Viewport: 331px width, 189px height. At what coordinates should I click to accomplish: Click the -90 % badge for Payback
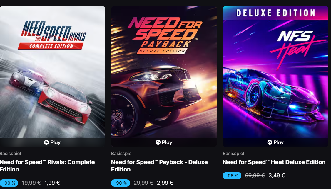(120, 183)
